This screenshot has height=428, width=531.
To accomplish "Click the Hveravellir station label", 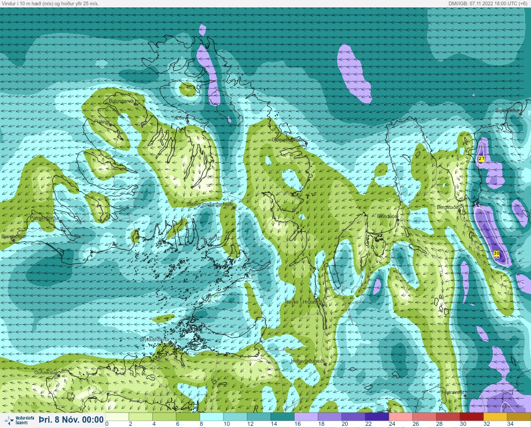I will [x=452, y=392].
